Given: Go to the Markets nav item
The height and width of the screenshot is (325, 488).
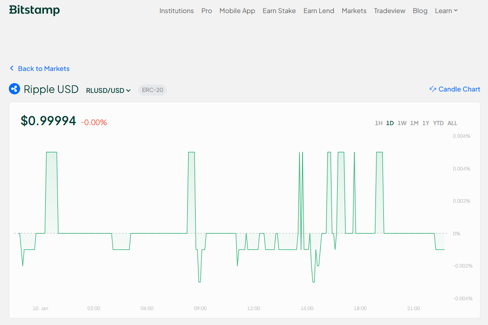Looking at the screenshot, I should 354,11.
